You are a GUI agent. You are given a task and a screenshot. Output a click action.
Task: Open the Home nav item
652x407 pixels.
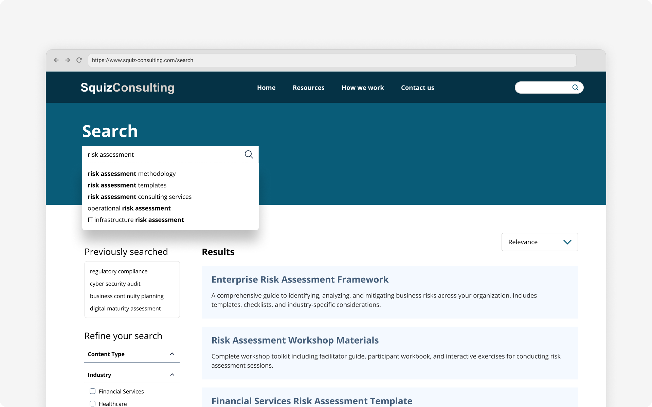coord(266,88)
